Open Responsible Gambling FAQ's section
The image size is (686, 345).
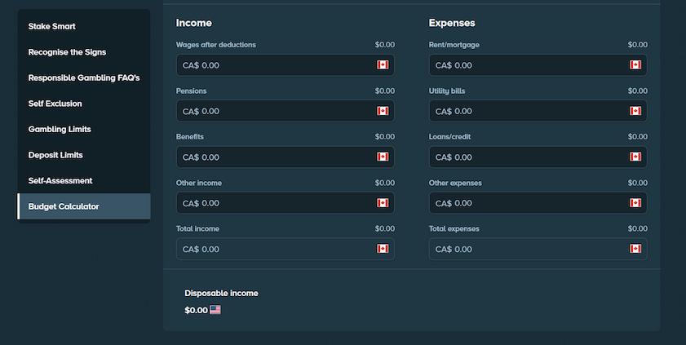pyautogui.click(x=84, y=78)
